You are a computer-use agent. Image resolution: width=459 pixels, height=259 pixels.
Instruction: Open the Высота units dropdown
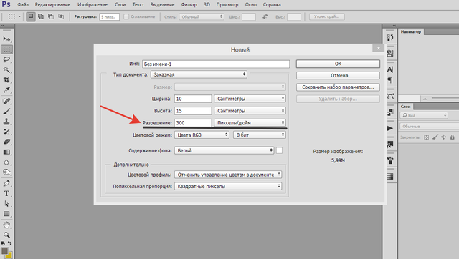(x=250, y=111)
